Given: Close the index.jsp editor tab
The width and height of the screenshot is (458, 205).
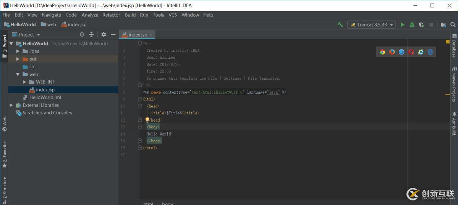Looking at the screenshot, I should (x=151, y=35).
